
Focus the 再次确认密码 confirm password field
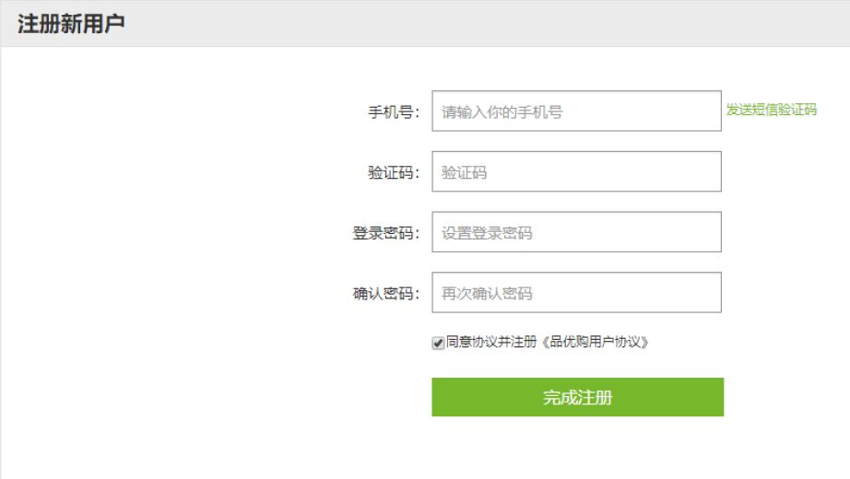coord(576,293)
